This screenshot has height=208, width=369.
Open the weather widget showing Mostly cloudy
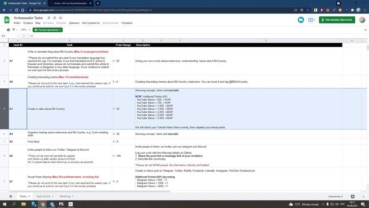pos(304,204)
